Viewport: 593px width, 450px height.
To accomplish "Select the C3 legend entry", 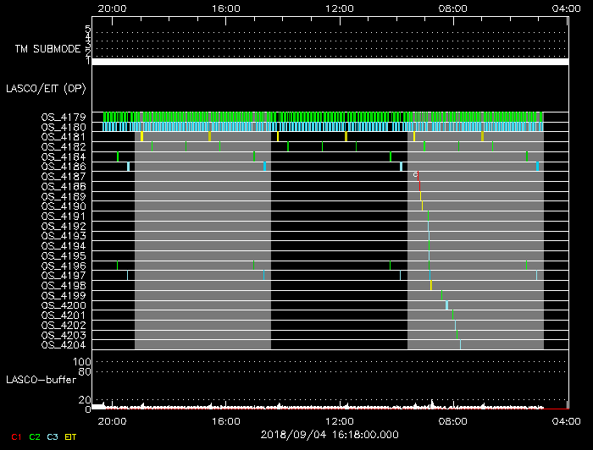I will coord(53,436).
